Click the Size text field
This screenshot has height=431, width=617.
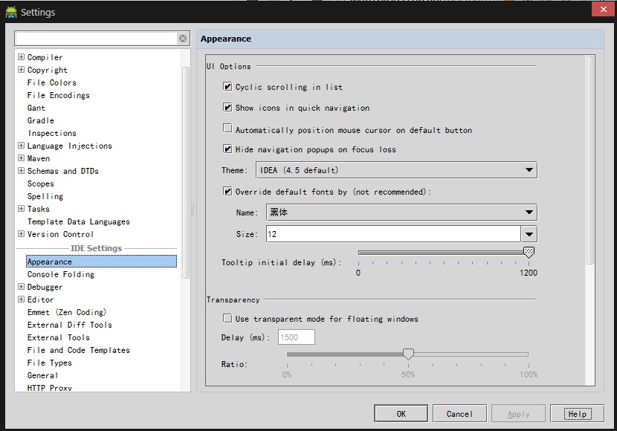(393, 234)
